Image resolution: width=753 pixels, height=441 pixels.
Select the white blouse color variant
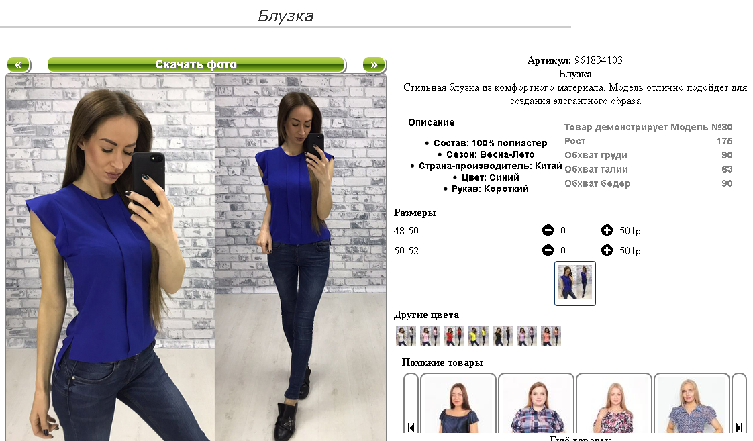point(406,336)
